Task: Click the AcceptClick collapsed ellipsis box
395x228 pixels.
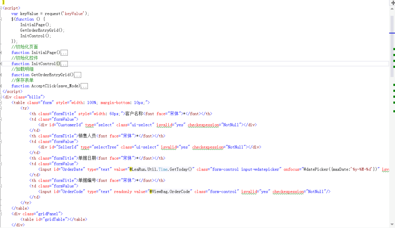Action: [x=84, y=86]
